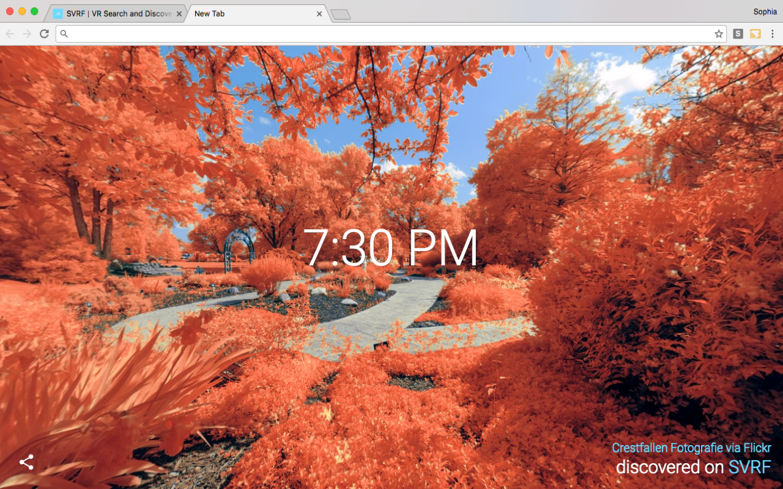
Task: Focus the address bar input
Action: pos(391,34)
